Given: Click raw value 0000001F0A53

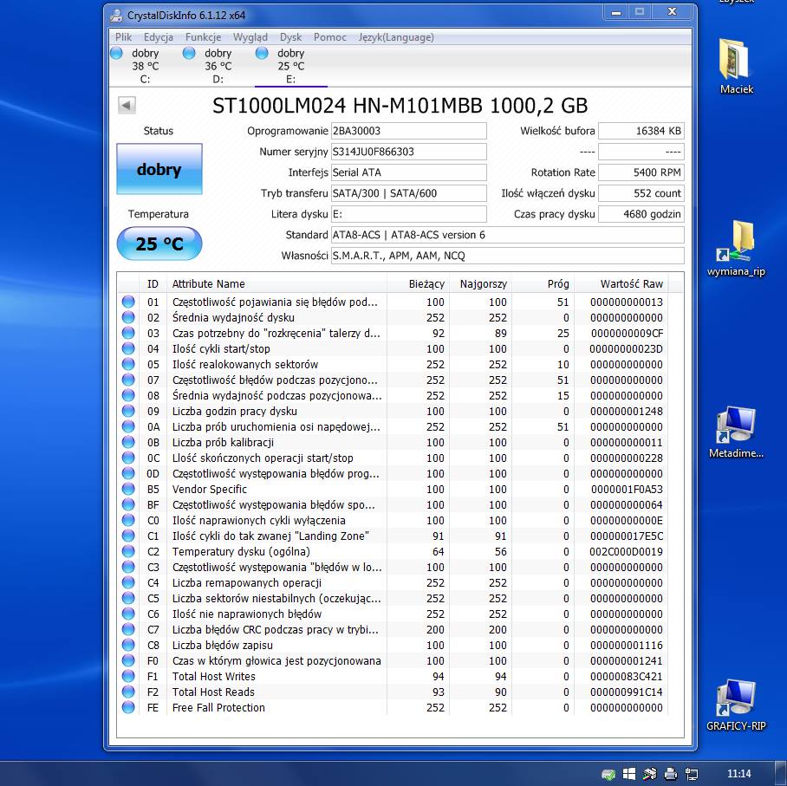Looking at the screenshot, I should pyautogui.click(x=627, y=489).
